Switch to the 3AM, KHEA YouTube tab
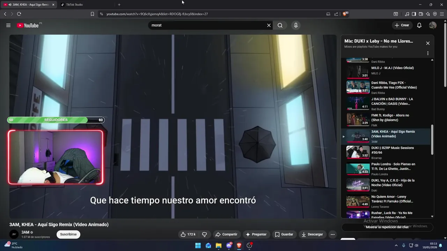447x251 pixels. pyautogui.click(x=29, y=5)
